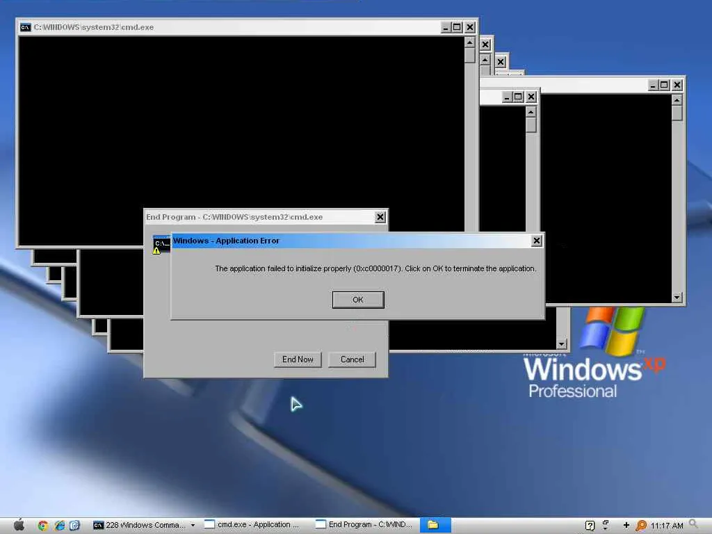Launch Internet Explorer from the taskbar
Screen dimensions: 712x534
pos(60,526)
